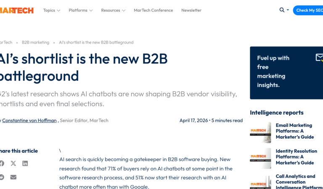Viewport: 323px width, 189px height.
Task: Open author Constantine von Hoffman's profile
Action: pos(29,121)
